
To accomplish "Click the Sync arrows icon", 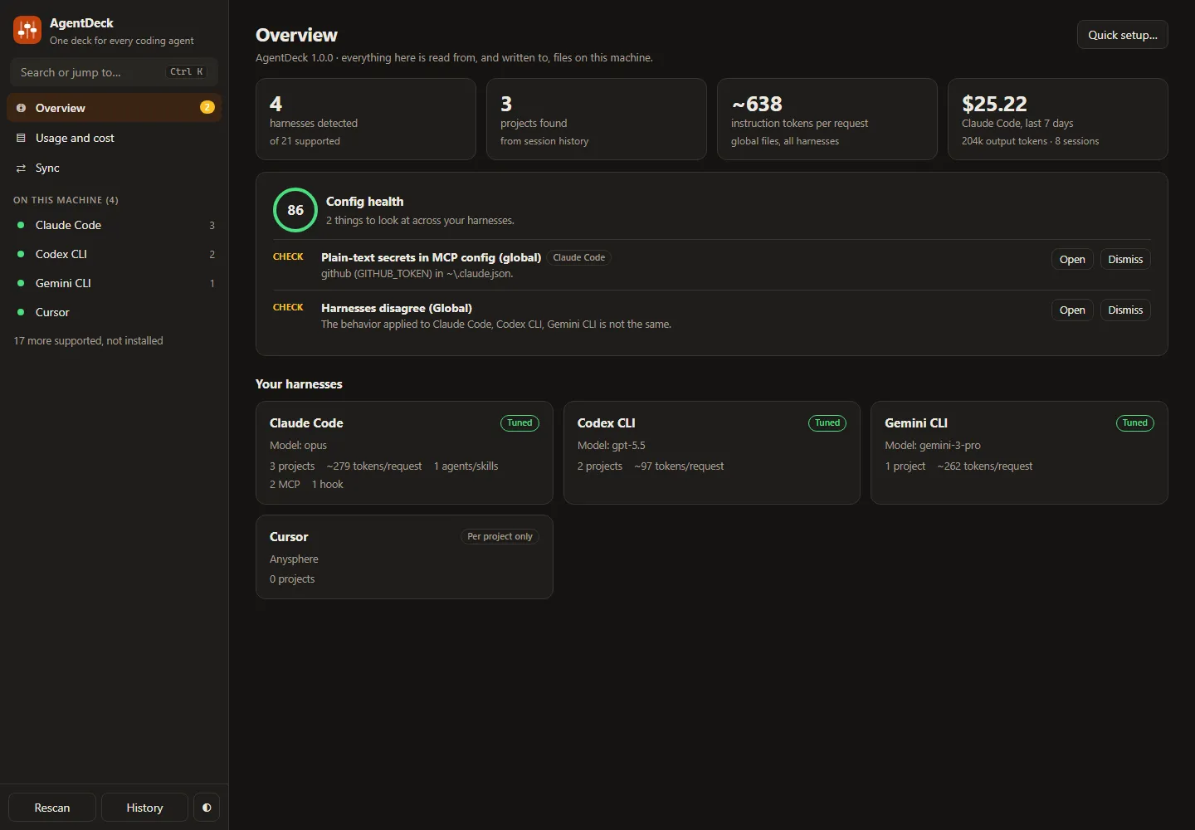I will pyautogui.click(x=21, y=168).
